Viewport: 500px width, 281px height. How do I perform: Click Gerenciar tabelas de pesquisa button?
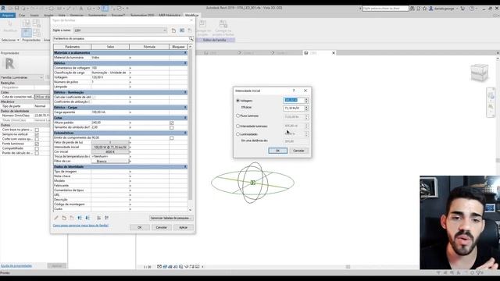tap(171, 219)
